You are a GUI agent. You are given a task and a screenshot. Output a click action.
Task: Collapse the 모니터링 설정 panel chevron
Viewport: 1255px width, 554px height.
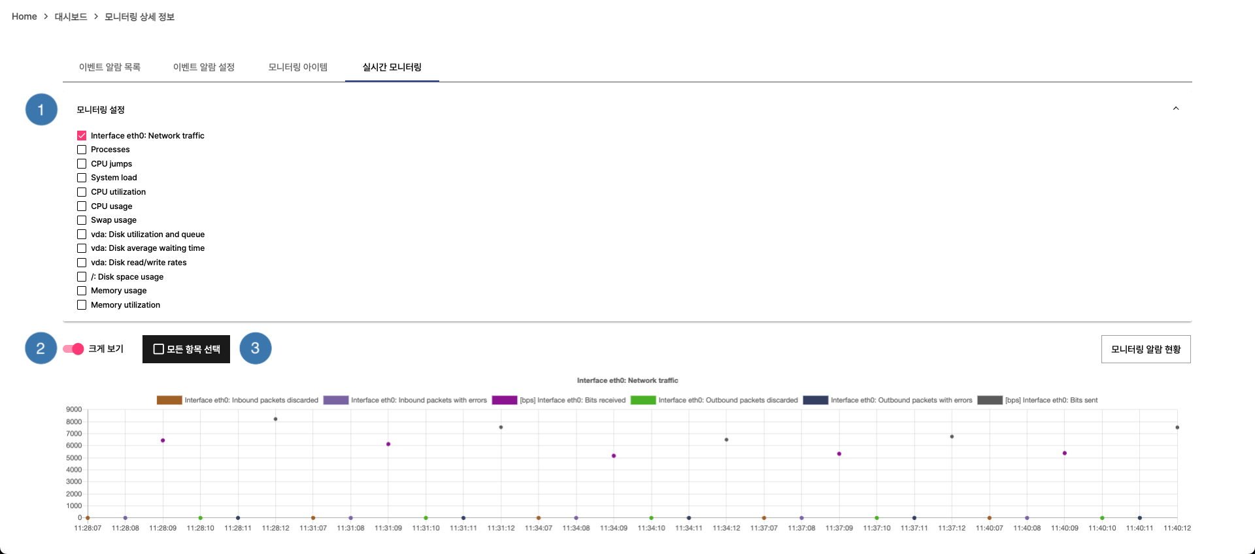1175,109
